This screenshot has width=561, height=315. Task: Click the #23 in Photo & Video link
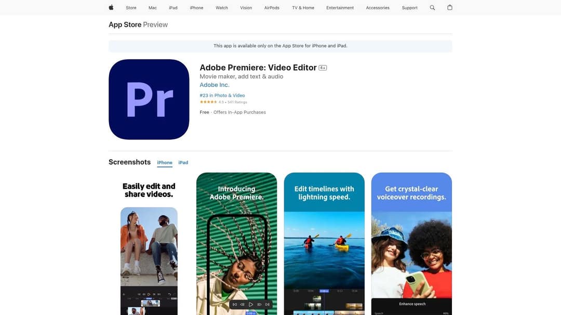(x=222, y=95)
